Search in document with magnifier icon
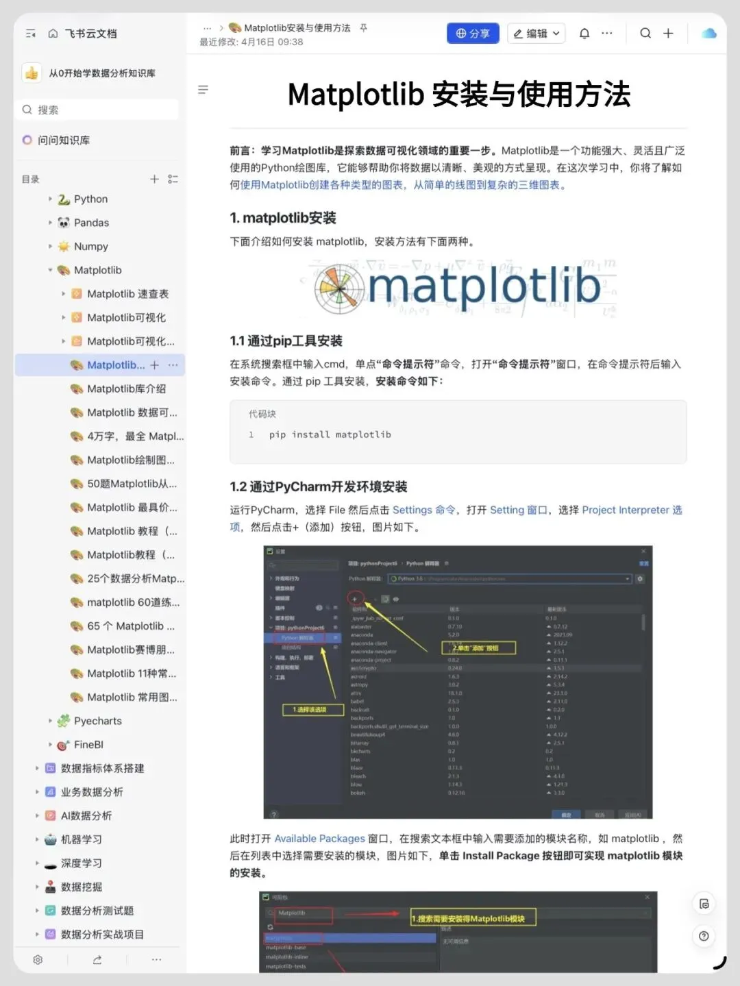This screenshot has width=740, height=986. point(645,33)
